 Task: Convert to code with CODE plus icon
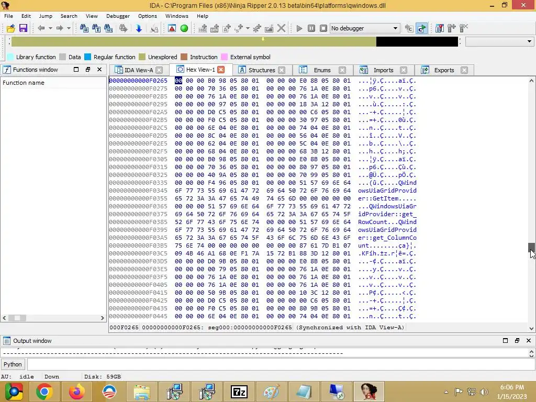click(203, 28)
